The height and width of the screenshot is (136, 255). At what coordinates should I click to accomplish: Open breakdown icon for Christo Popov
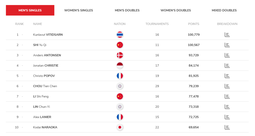click(x=227, y=76)
